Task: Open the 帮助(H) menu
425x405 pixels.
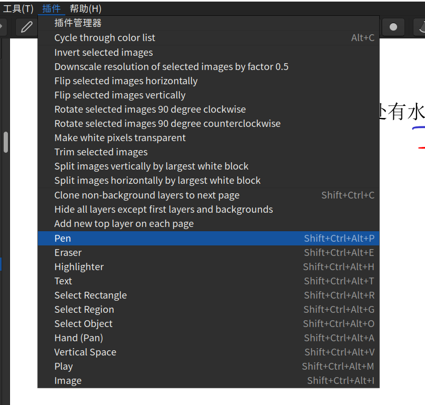Action: point(85,8)
